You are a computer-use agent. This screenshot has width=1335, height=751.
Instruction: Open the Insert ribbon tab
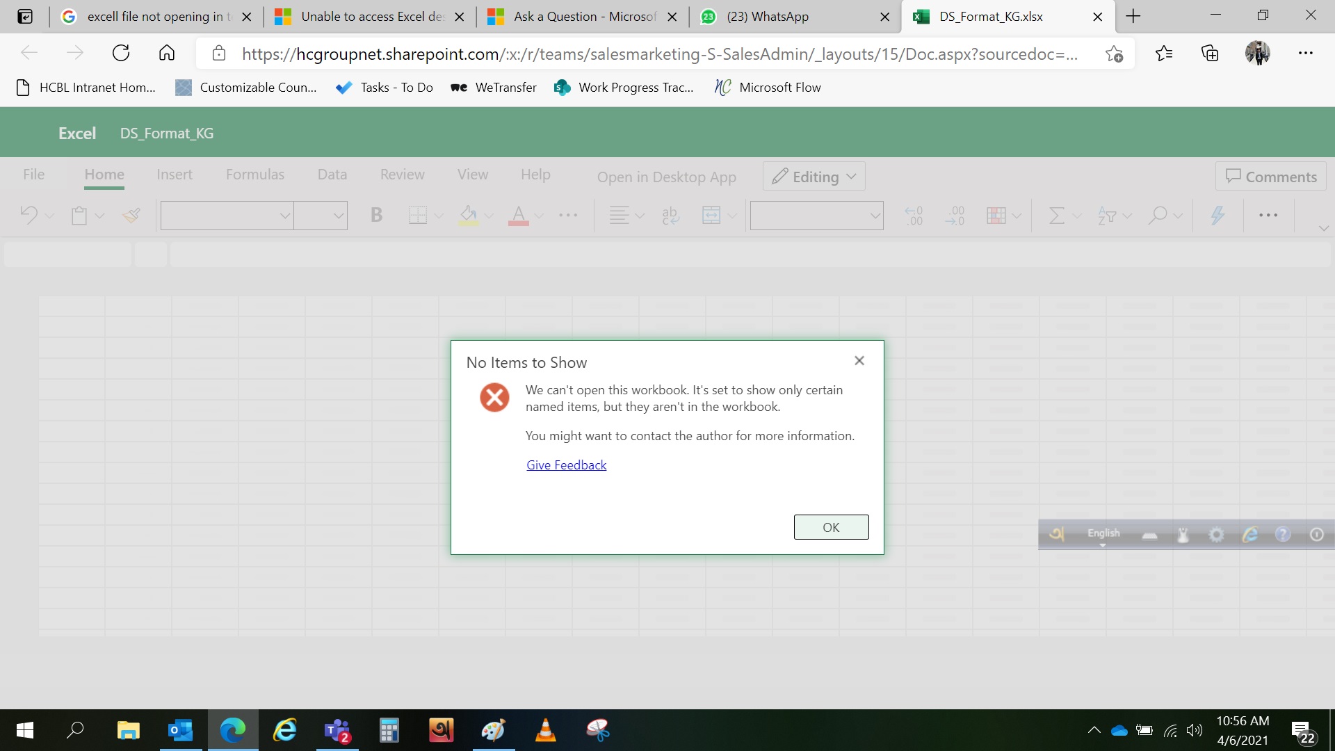pyautogui.click(x=175, y=175)
